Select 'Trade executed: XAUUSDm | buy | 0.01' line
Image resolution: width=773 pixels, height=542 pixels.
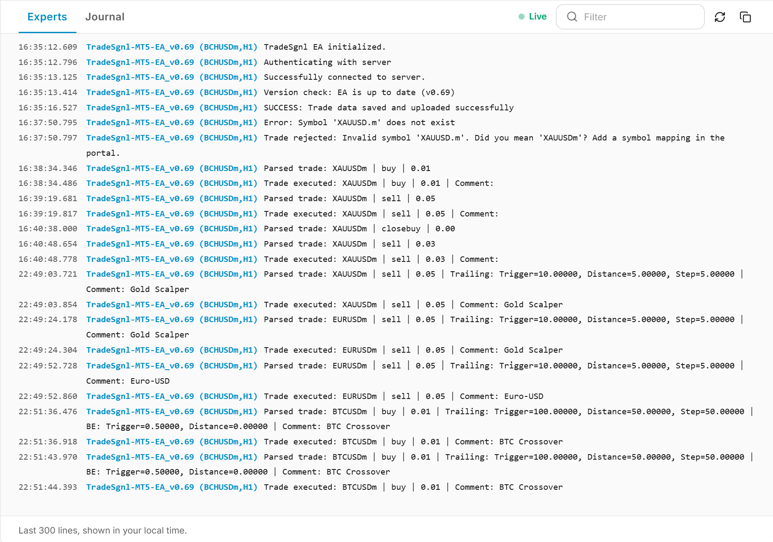tap(379, 183)
